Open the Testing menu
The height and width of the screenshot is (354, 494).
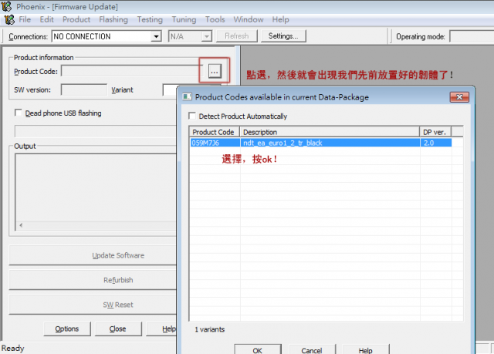click(x=150, y=19)
